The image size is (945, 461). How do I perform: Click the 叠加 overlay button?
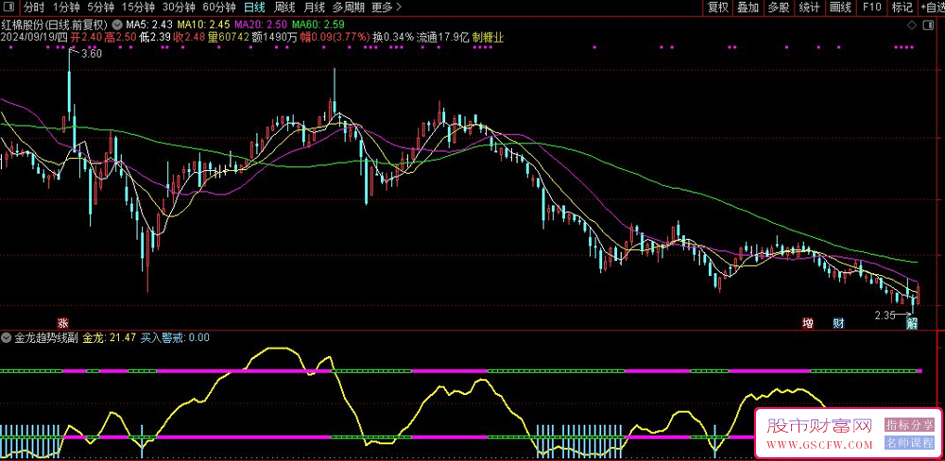(747, 8)
